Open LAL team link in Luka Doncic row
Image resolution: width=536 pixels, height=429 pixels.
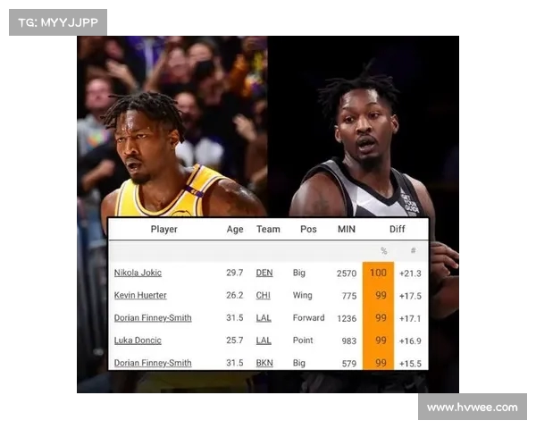coord(264,341)
